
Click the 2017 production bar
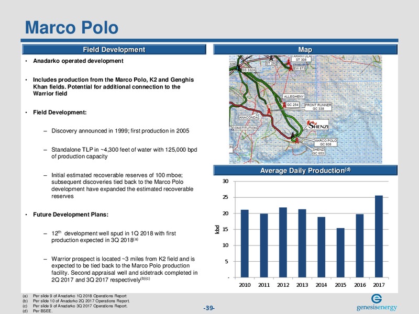[379, 237]
